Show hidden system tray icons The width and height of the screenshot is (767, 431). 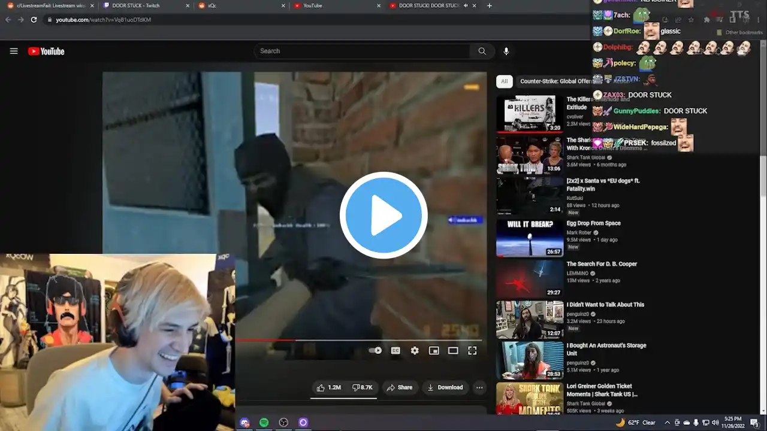click(668, 423)
